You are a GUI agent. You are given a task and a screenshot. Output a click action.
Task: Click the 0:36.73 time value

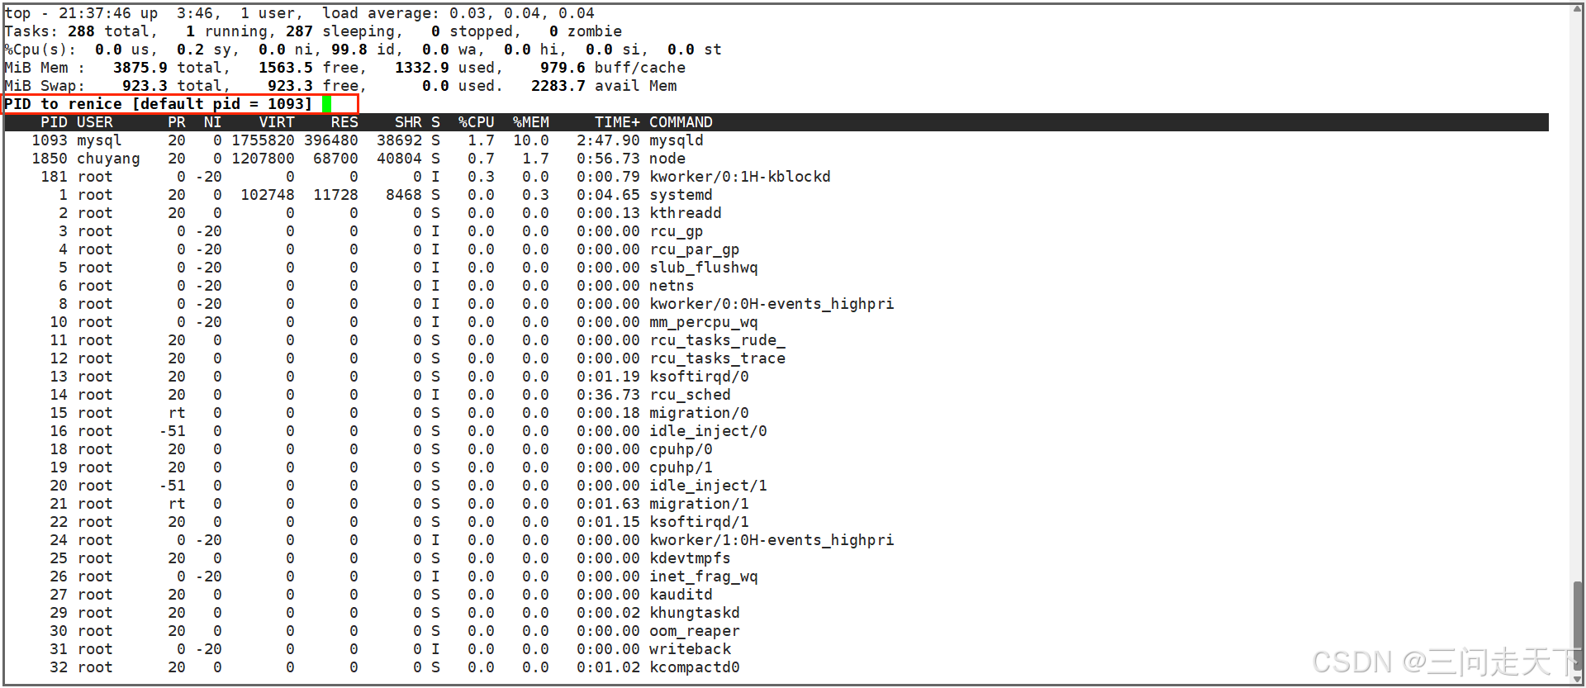tap(608, 395)
